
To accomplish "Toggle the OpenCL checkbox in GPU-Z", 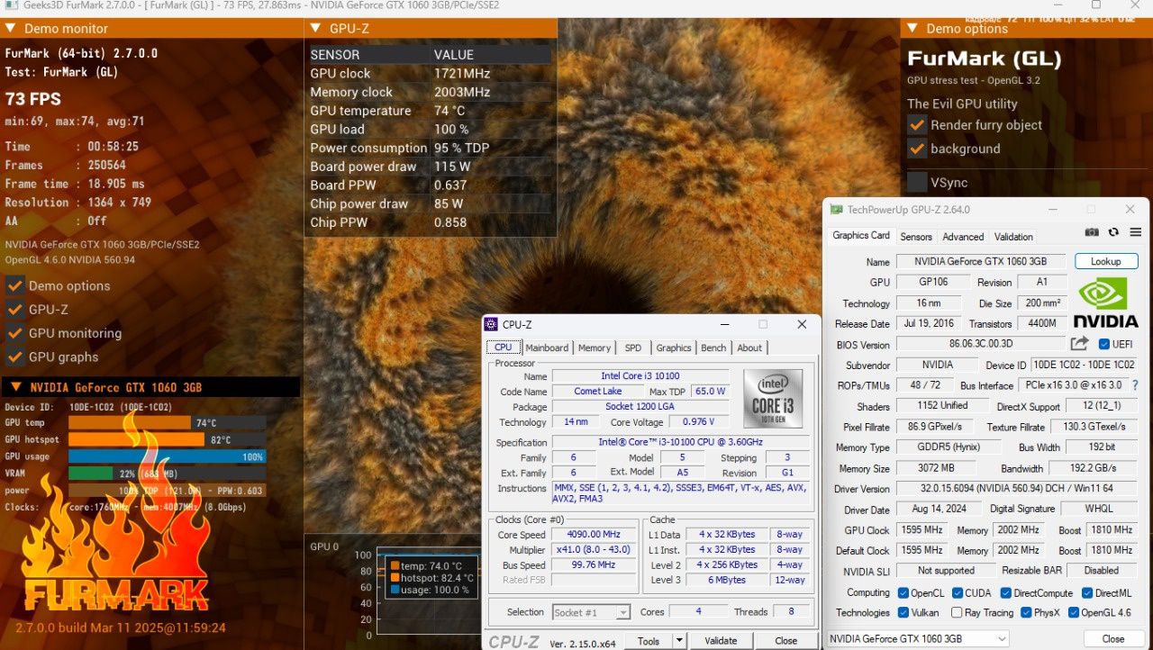I will [903, 593].
